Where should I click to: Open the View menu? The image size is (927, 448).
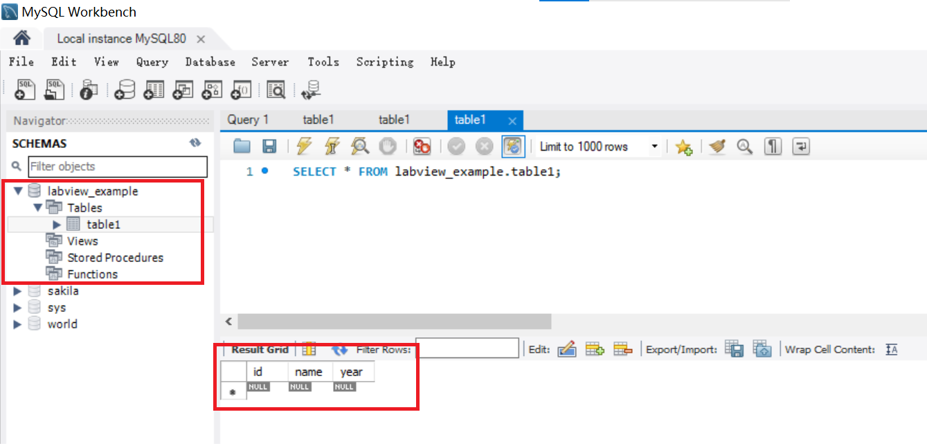coord(107,62)
